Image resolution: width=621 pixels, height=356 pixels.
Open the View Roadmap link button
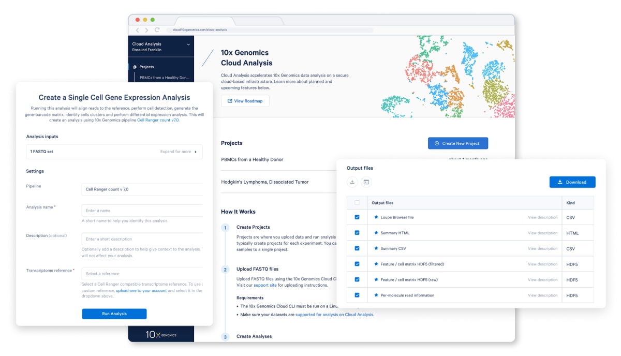coord(245,101)
